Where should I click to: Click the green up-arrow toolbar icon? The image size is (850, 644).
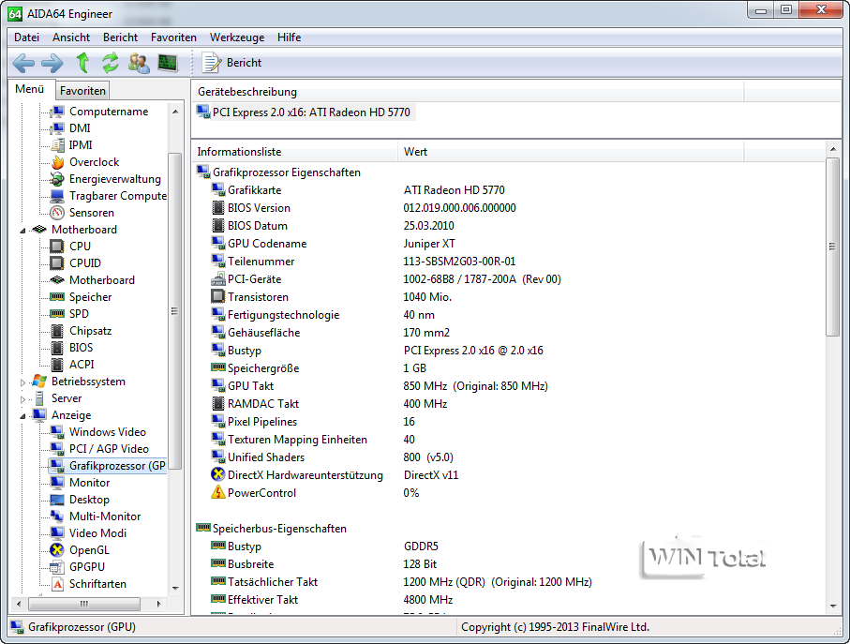click(x=82, y=63)
